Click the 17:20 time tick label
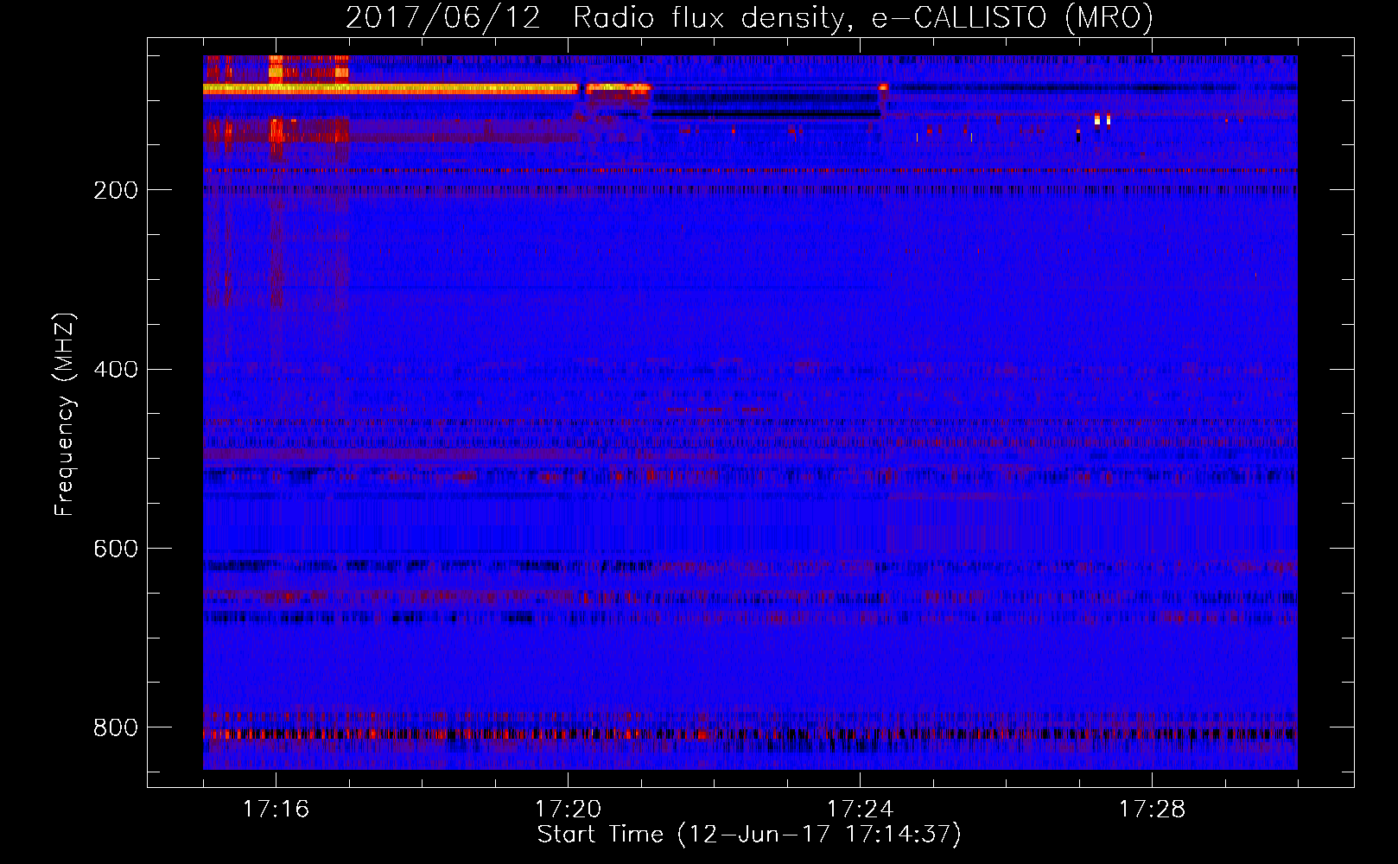 [x=568, y=809]
